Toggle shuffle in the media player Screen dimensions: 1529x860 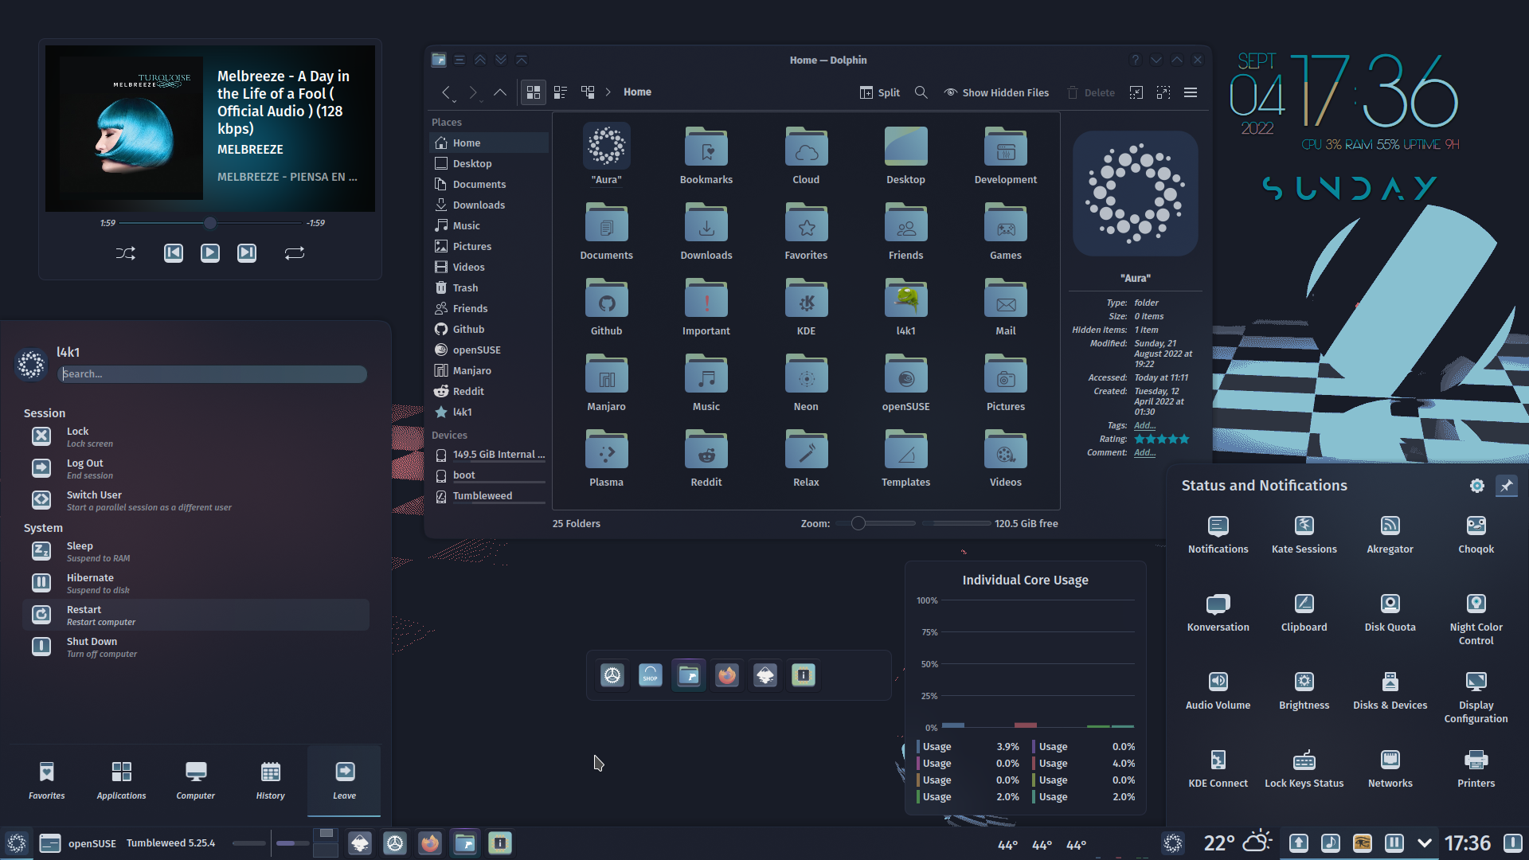pyautogui.click(x=126, y=253)
